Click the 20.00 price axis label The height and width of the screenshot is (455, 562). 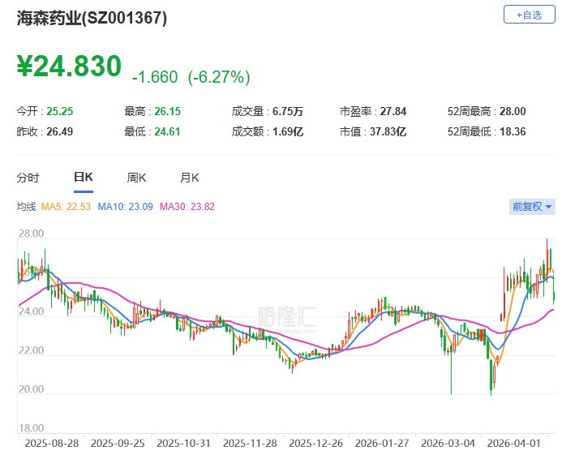31,389
